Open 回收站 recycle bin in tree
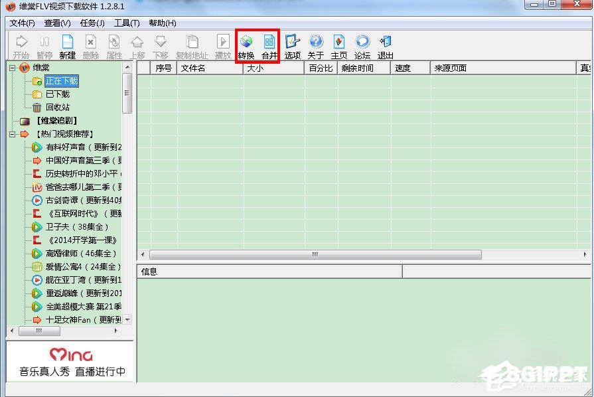Image resolution: width=594 pixels, height=397 pixels. click(58, 108)
